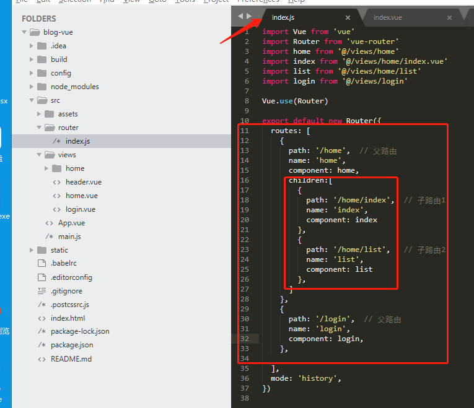
Task: Click the home folder icon under views
Action: [x=56, y=168]
